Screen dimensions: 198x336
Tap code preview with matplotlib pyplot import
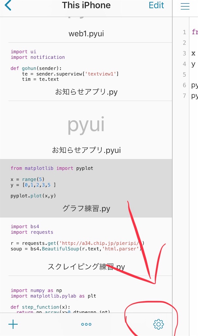tap(52, 182)
